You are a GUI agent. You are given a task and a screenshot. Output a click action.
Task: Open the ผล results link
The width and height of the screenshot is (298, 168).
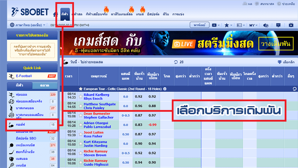pos(247,4)
